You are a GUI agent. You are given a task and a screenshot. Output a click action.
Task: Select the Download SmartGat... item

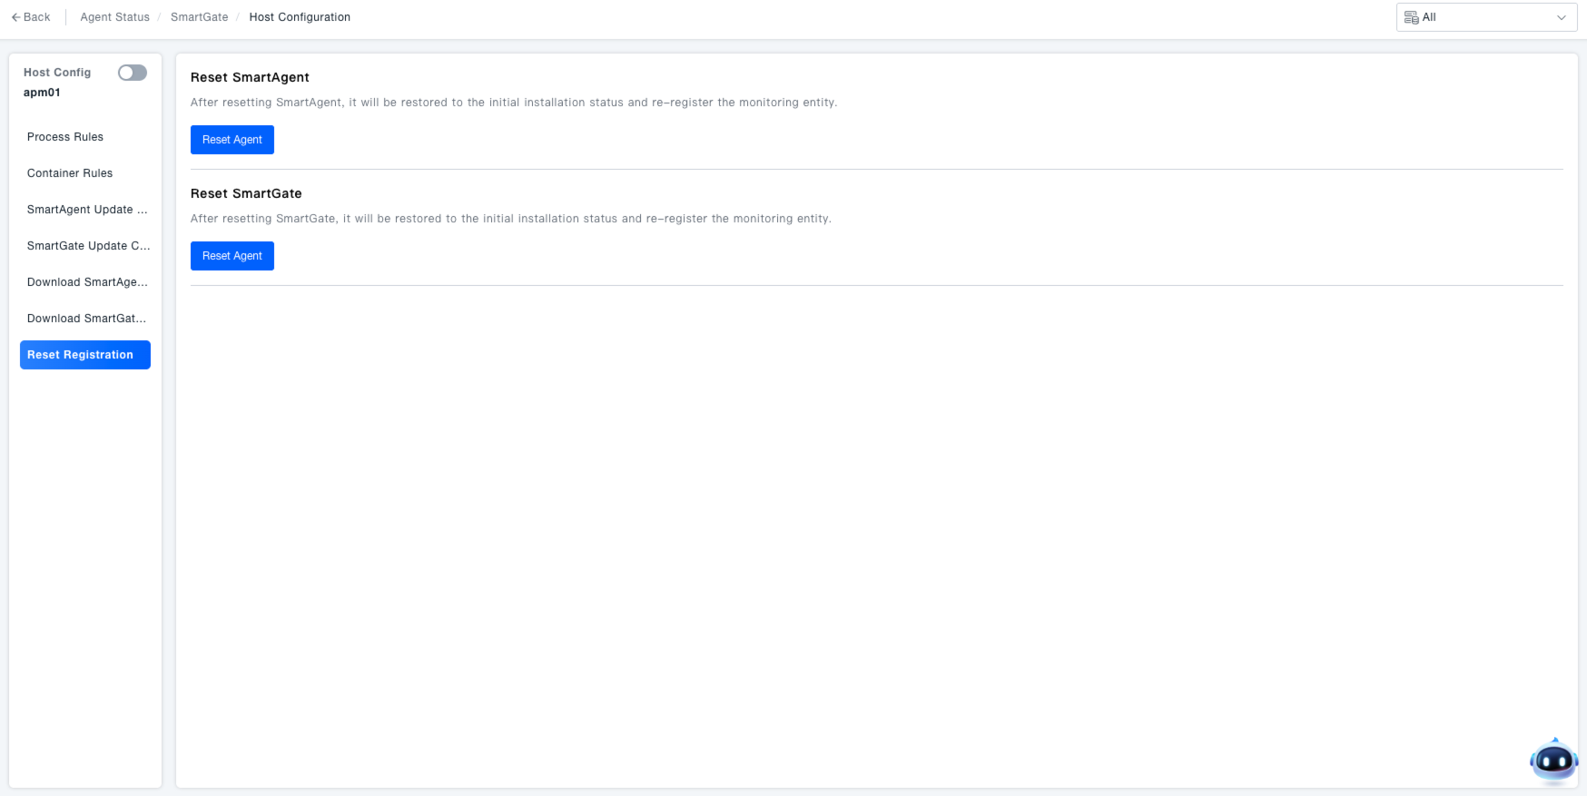[x=86, y=319]
